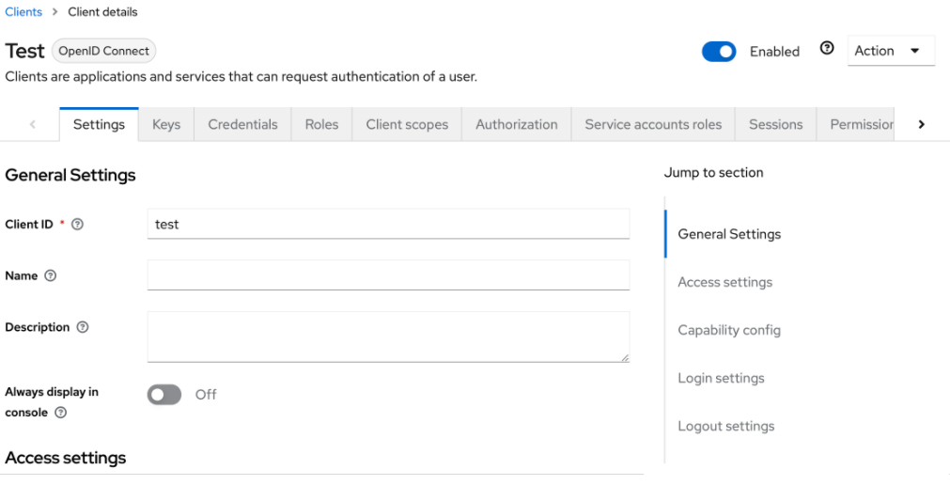
Task: Click help icon next to Client ID
Action: tap(78, 225)
